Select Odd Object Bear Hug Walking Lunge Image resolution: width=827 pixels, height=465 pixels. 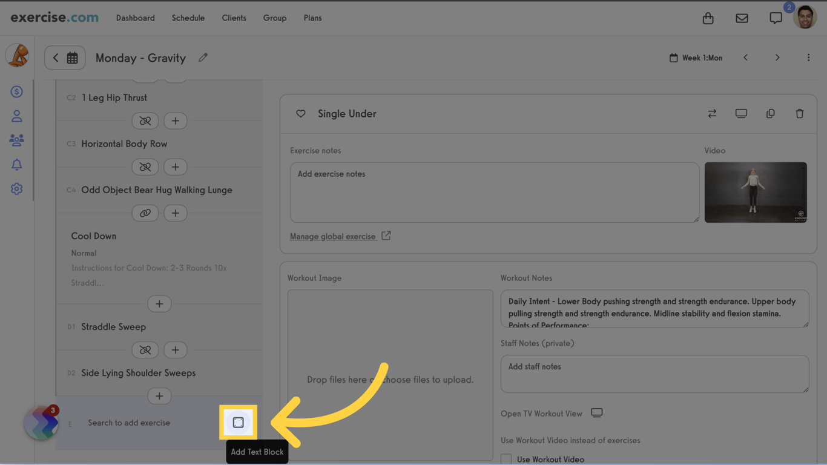pyautogui.click(x=157, y=190)
